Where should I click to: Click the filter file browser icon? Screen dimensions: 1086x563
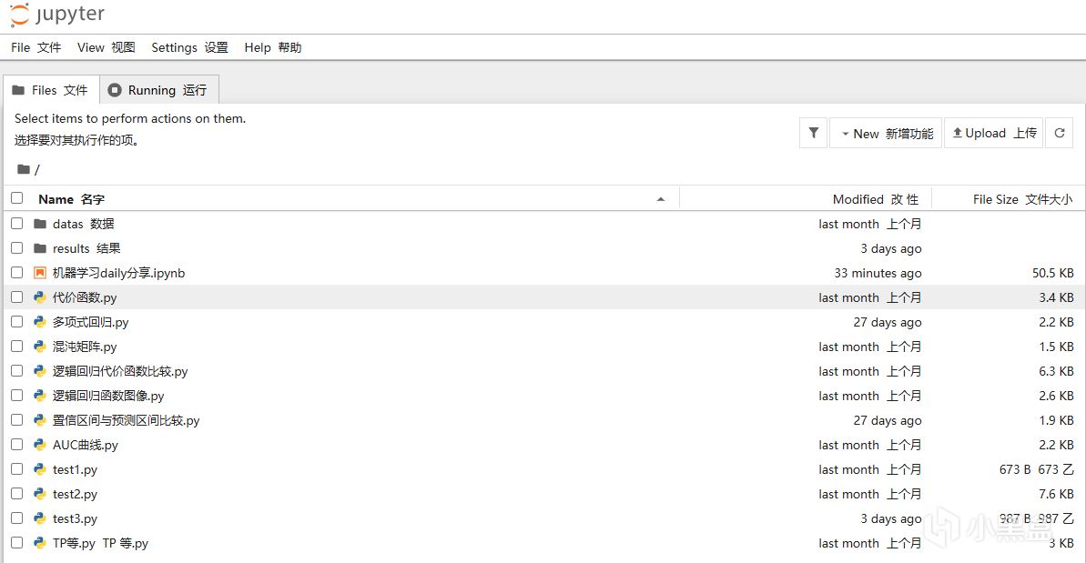pos(813,133)
